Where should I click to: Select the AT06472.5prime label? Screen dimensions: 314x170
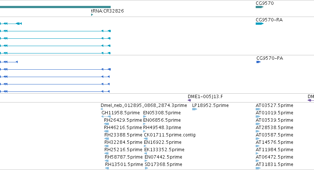point(275,157)
